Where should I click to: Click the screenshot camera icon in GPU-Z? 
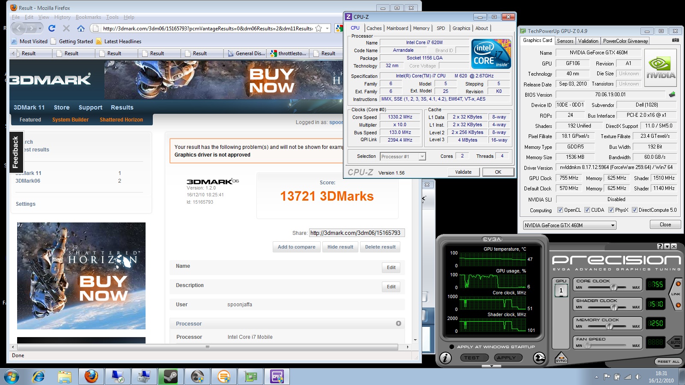click(x=675, y=40)
